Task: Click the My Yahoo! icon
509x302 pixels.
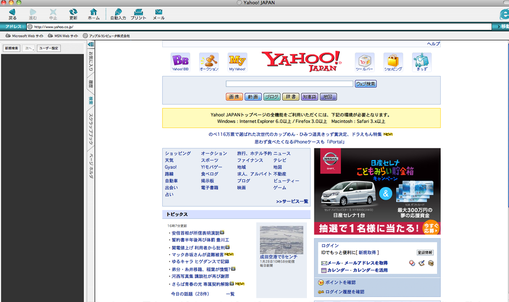Action: (238, 62)
